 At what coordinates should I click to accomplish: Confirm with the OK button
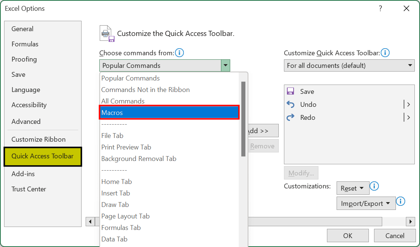coord(348,236)
